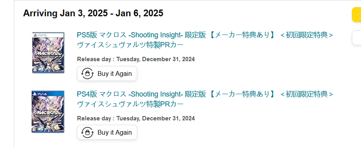
Task: Open the PS4 Macross cover thumbnail
Action: 48,112
